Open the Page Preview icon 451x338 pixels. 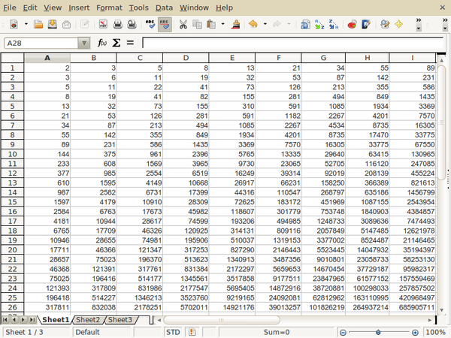click(132, 25)
